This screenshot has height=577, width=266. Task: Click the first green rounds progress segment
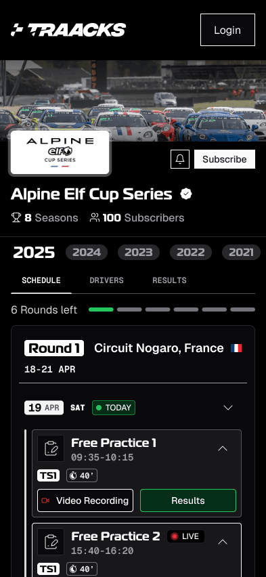click(101, 309)
